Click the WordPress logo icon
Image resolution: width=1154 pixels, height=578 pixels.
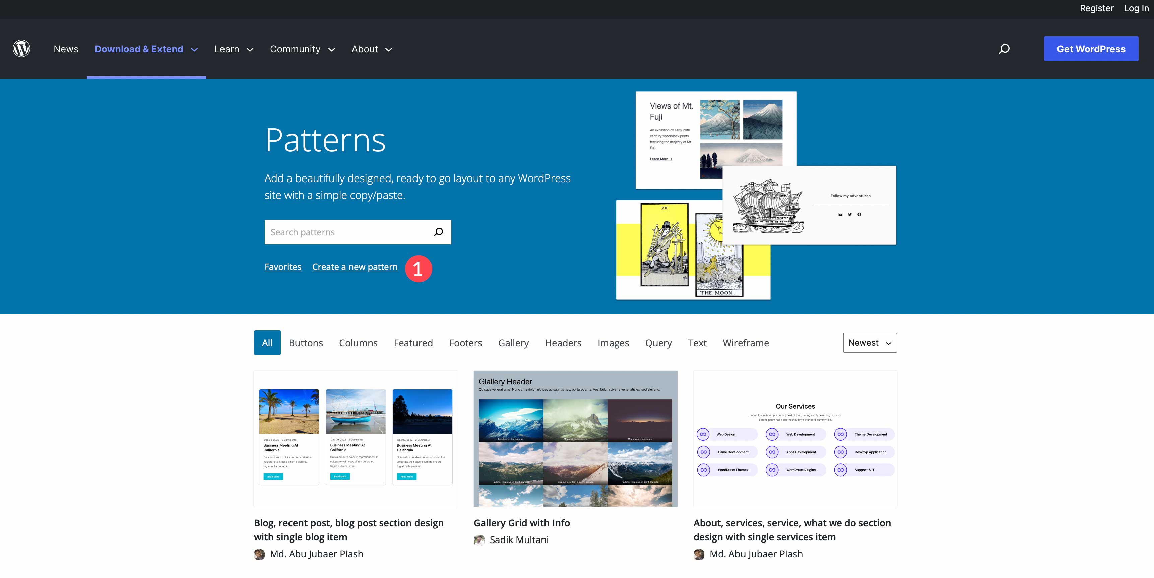21,48
